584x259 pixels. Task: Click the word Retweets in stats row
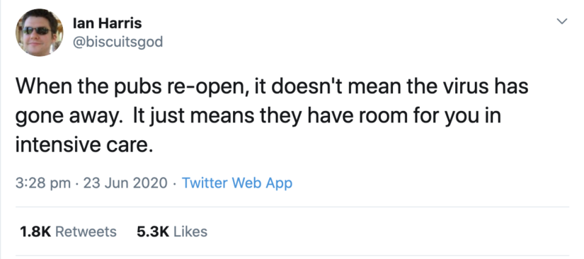86,231
